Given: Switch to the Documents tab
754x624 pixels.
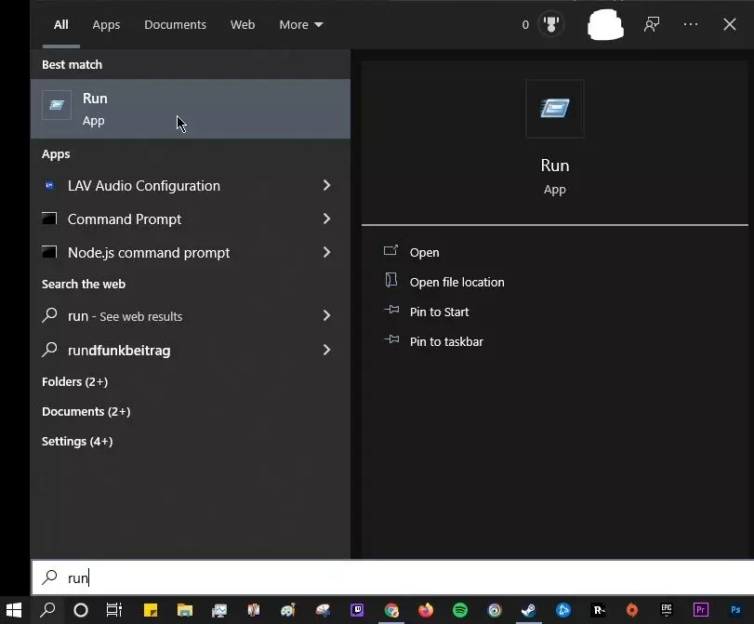Looking at the screenshot, I should coord(175,24).
